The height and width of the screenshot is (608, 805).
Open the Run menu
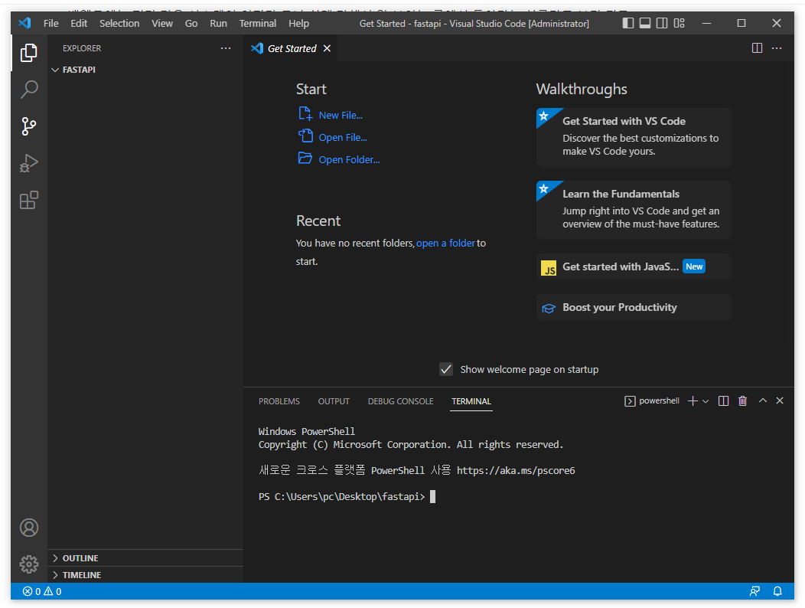tap(218, 23)
